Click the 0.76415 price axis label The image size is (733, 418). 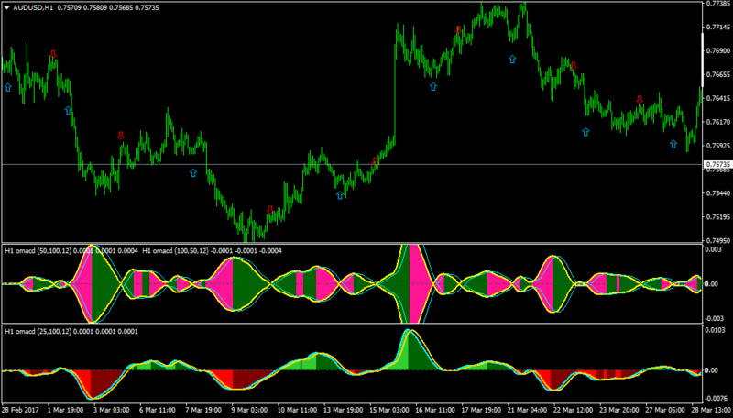coord(718,99)
